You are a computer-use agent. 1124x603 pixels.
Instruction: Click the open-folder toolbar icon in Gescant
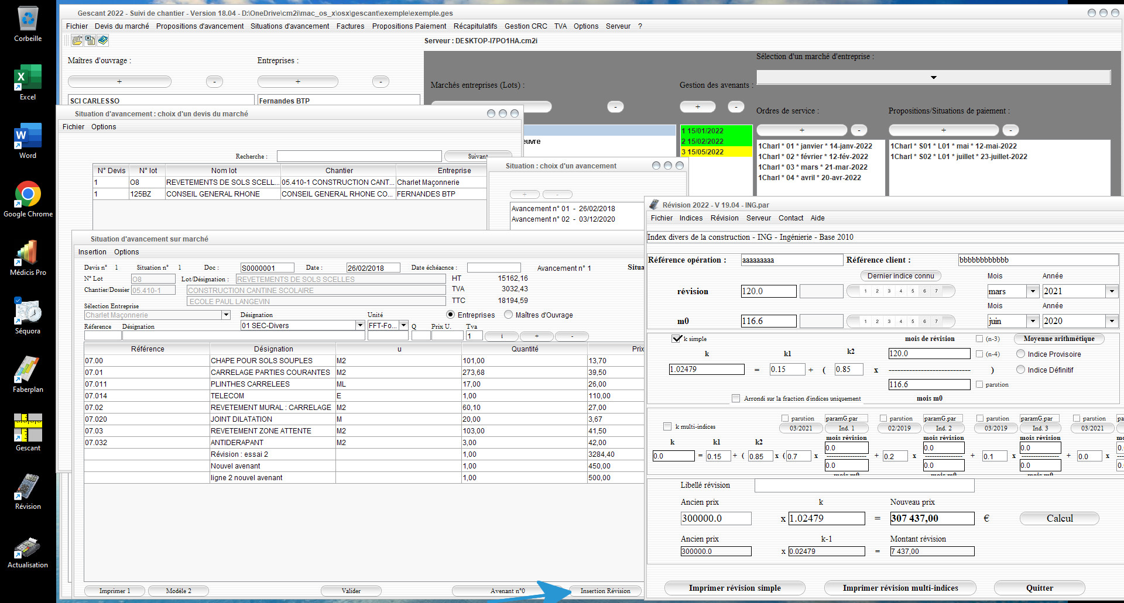[77, 40]
